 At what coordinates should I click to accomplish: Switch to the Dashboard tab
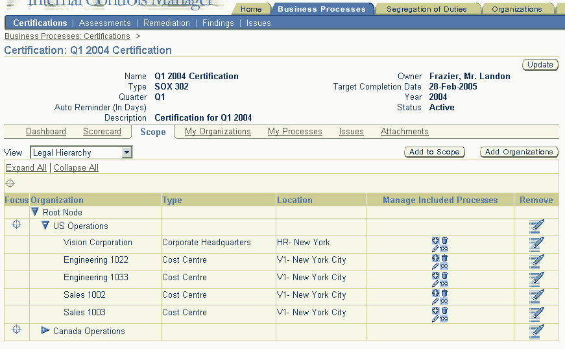pos(46,132)
